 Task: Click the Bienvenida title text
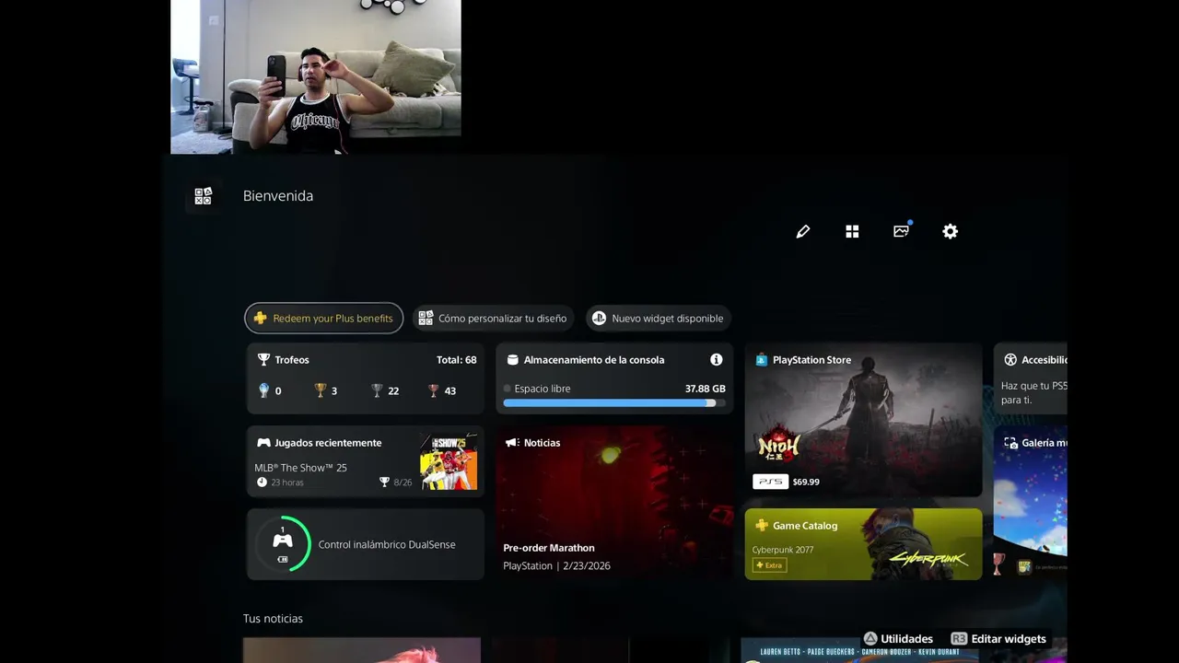278,196
